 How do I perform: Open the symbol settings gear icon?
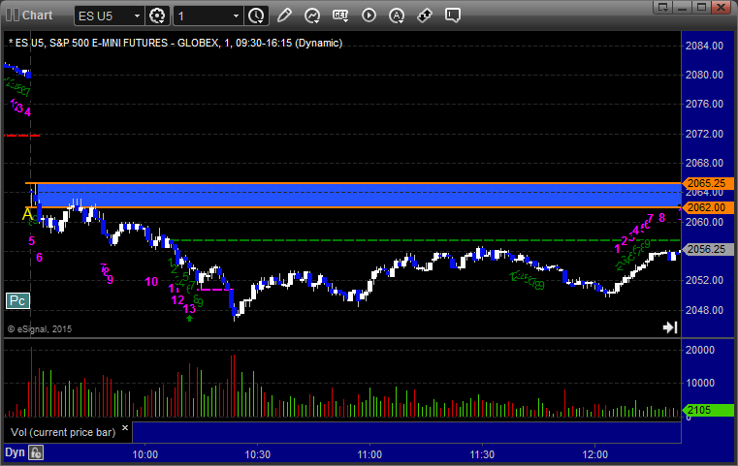tap(158, 16)
